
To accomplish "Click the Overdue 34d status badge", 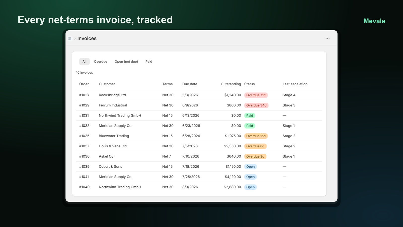I will pos(256,105).
